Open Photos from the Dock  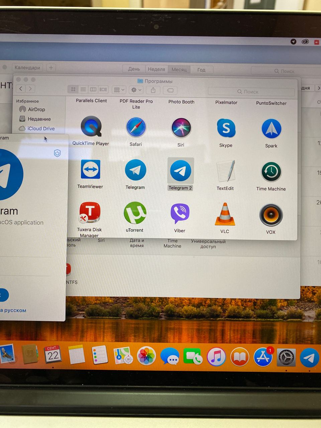146,356
